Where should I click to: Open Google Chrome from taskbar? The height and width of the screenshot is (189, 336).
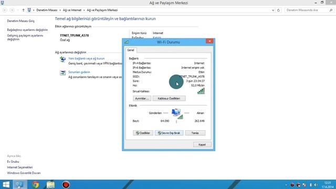36,184
